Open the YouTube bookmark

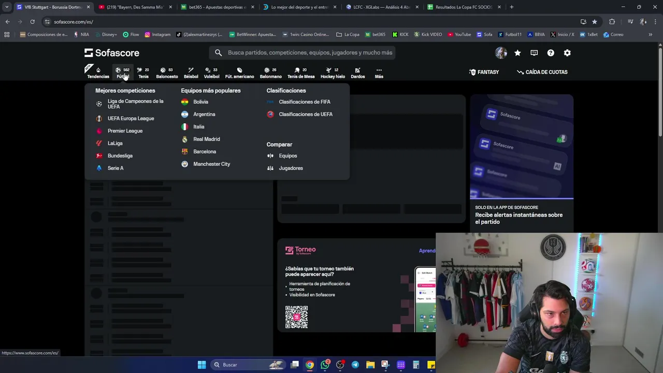[459, 35]
